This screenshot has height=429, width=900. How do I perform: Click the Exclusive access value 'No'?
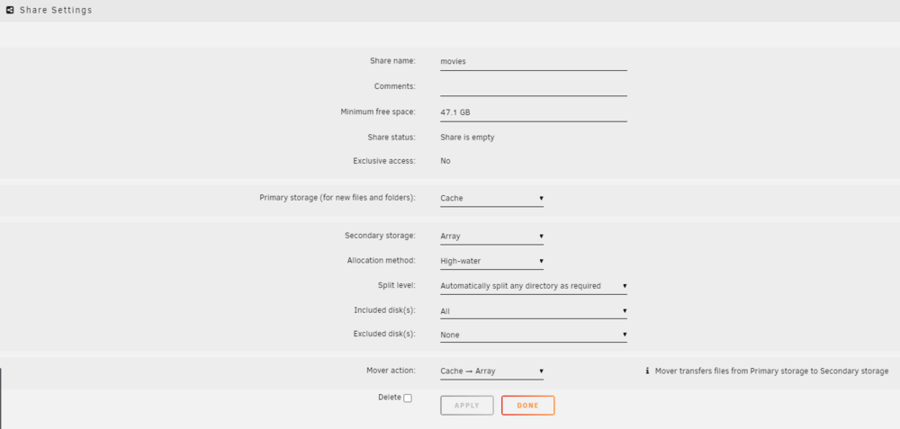[445, 161]
